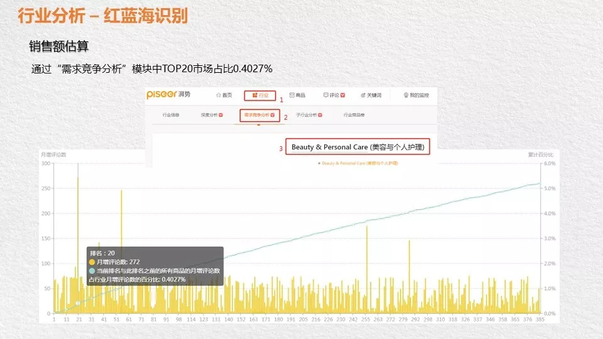Open 我的监控 via its bulb icon
The width and height of the screenshot is (603, 339).
406,95
